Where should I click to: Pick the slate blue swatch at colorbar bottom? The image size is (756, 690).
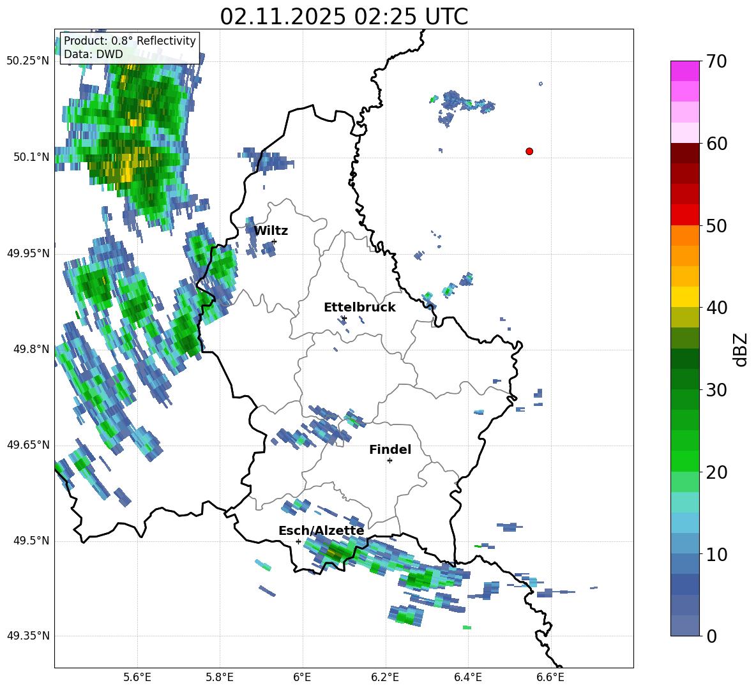[685, 626]
